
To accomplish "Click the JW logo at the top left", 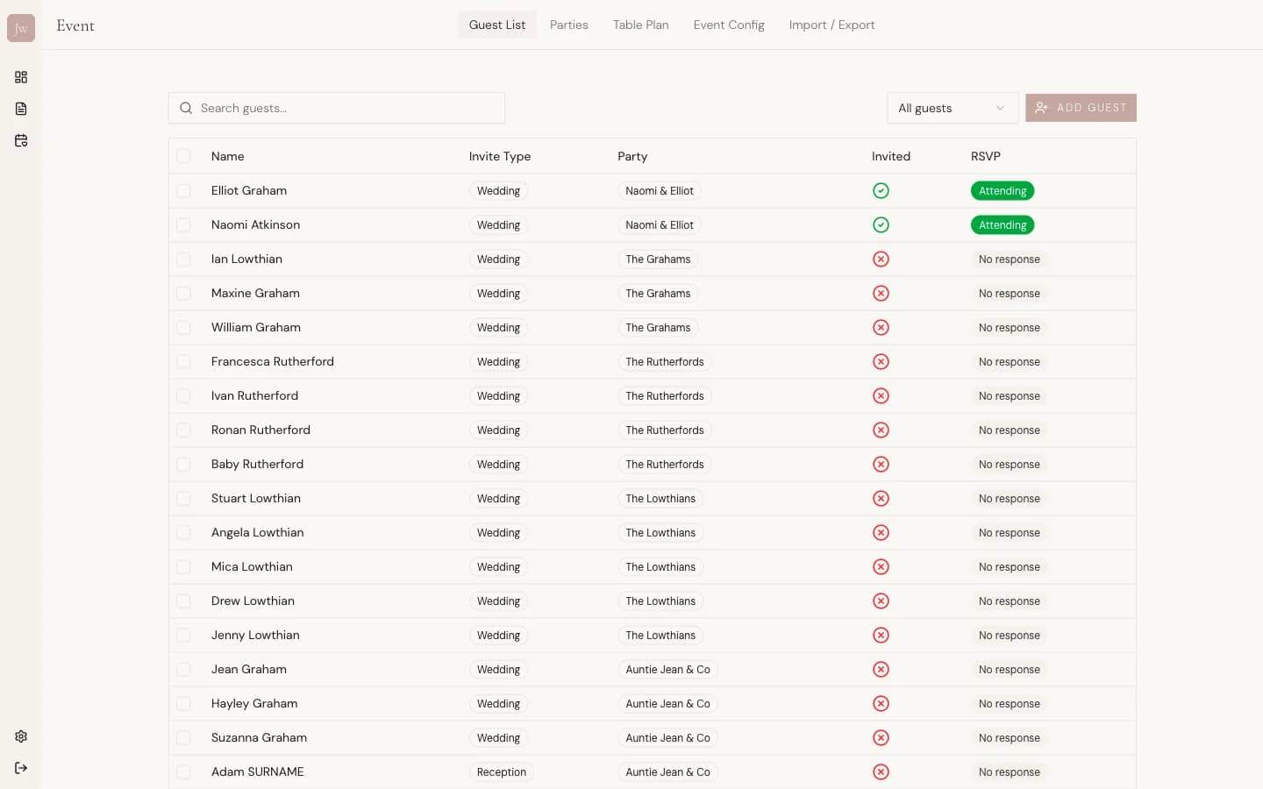I will [21, 27].
